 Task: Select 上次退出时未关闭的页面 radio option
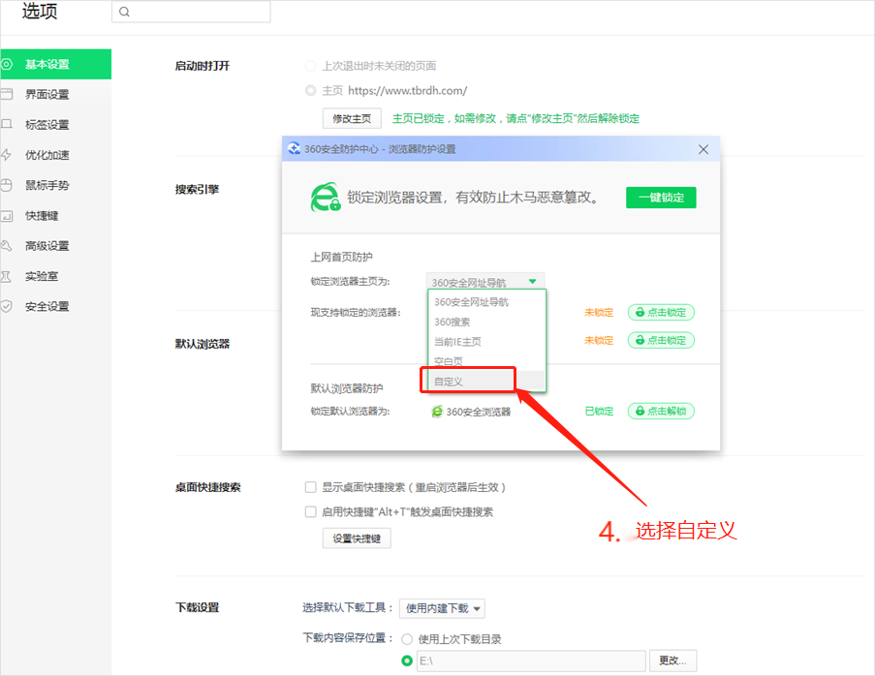click(x=310, y=66)
